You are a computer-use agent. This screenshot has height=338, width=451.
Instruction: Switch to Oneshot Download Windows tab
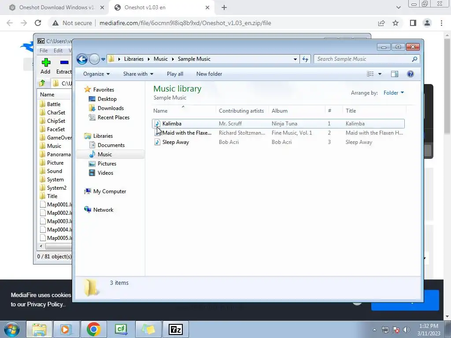click(x=57, y=7)
